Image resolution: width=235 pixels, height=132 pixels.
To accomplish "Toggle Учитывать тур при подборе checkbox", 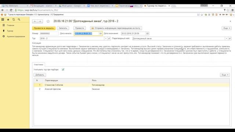I will (63, 69).
